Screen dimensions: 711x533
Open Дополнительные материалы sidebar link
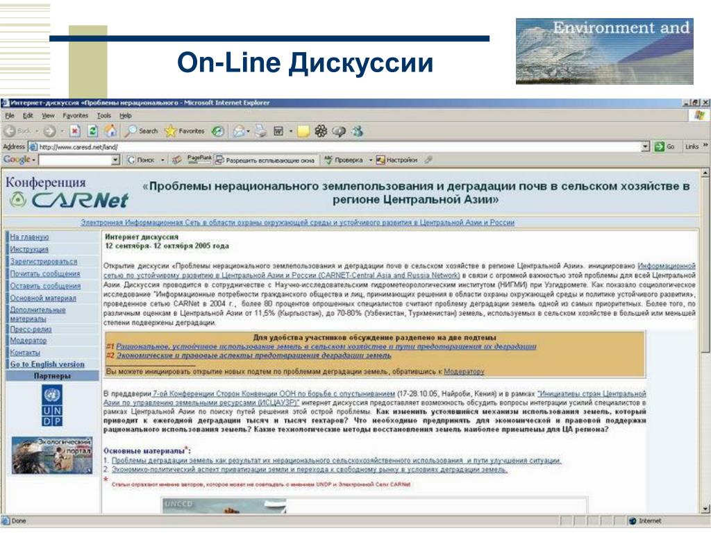pyautogui.click(x=37, y=314)
